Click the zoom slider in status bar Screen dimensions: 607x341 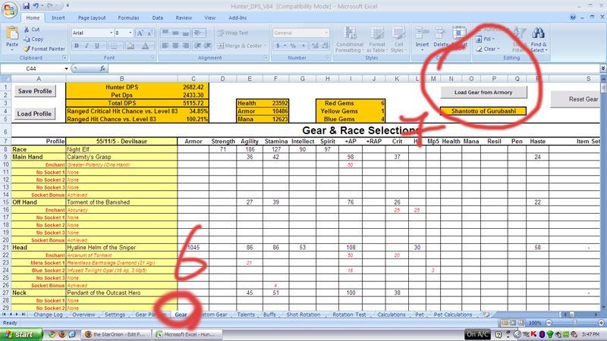(574, 323)
